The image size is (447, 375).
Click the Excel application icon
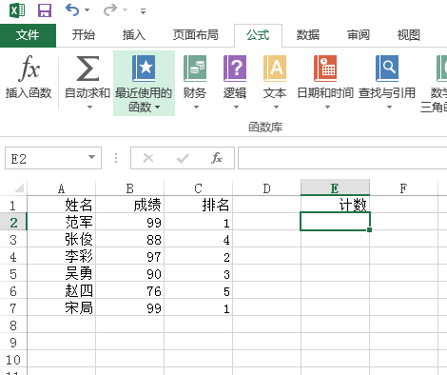pyautogui.click(x=17, y=10)
